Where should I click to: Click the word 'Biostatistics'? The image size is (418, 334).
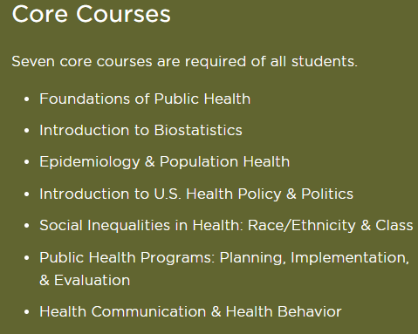click(x=198, y=130)
